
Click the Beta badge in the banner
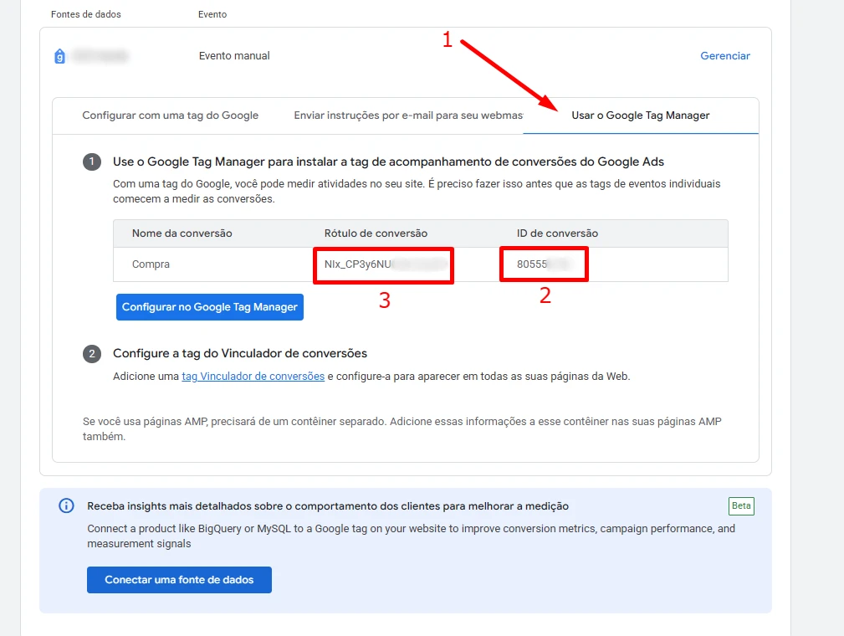[x=741, y=505]
